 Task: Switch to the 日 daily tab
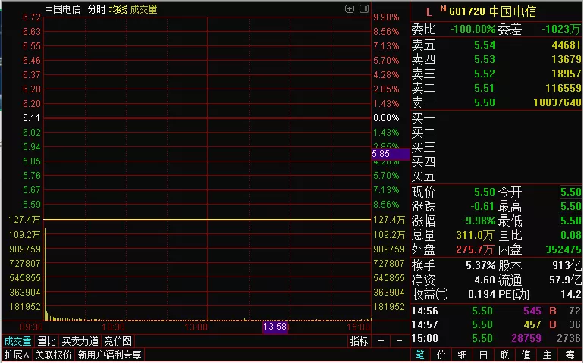coord(483,355)
